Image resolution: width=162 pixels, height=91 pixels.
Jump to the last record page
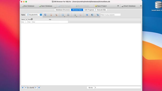39,88
